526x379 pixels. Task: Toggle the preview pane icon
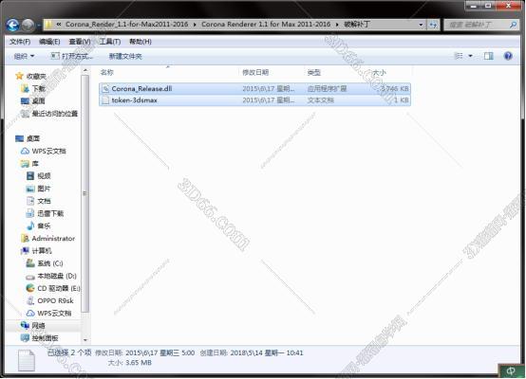488,56
